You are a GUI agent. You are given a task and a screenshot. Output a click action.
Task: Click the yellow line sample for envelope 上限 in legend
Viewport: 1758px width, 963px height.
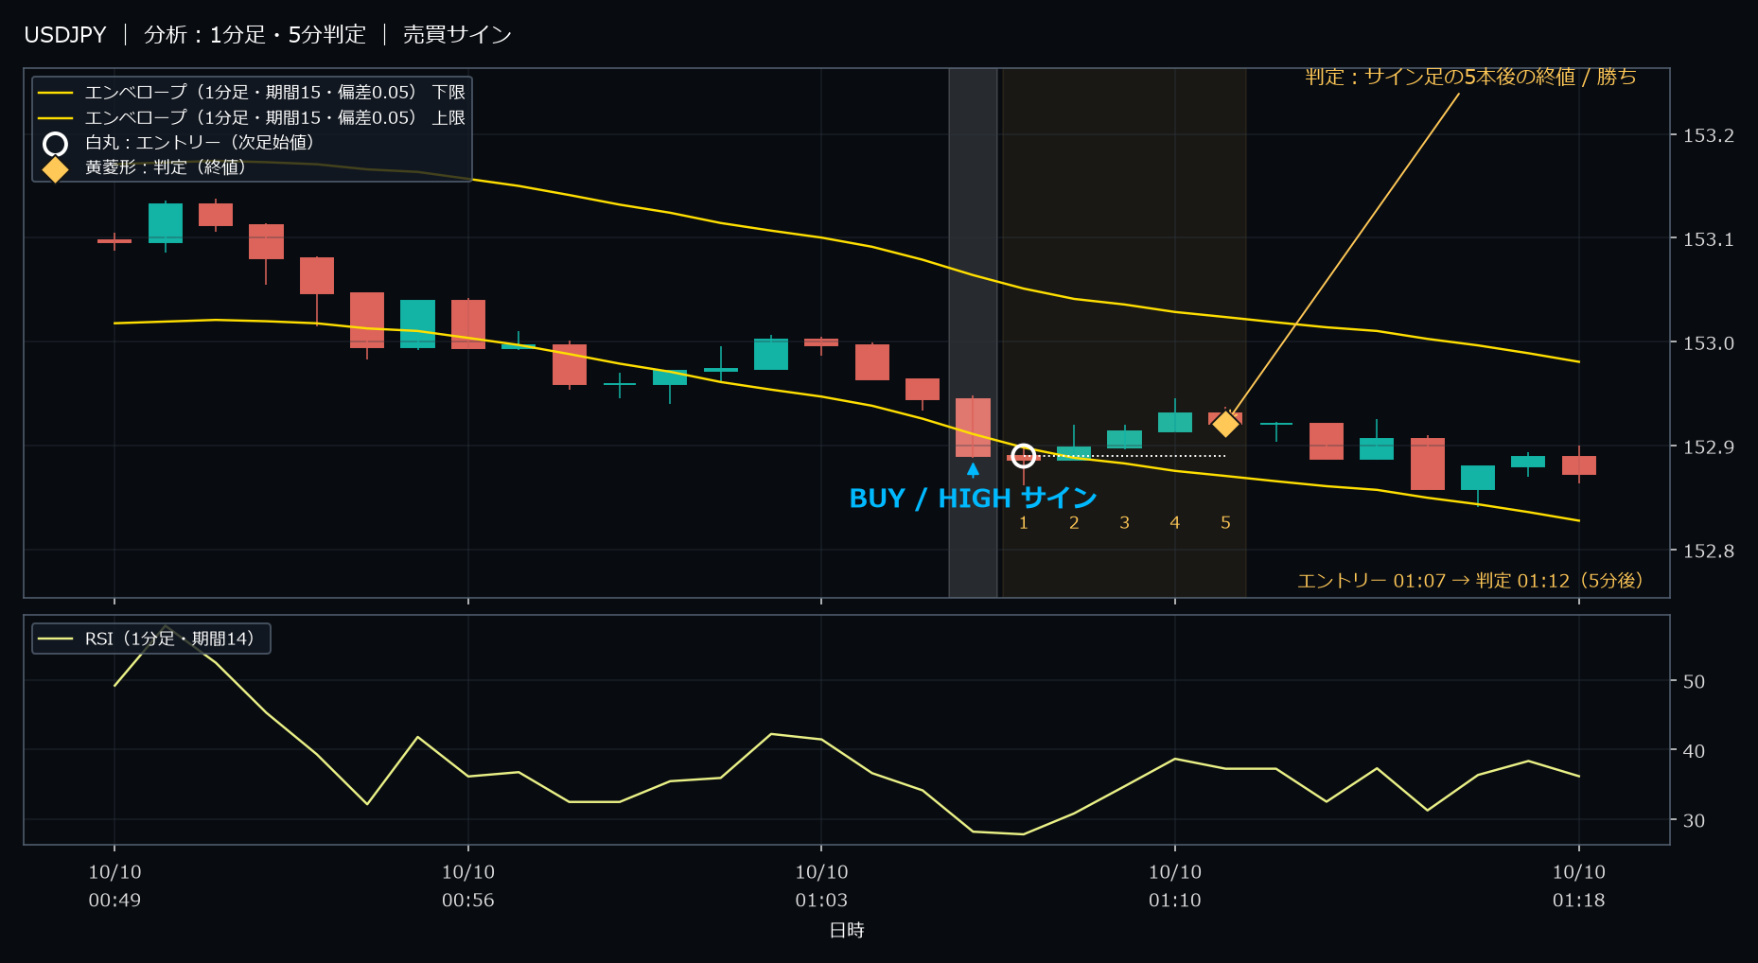[x=55, y=118]
